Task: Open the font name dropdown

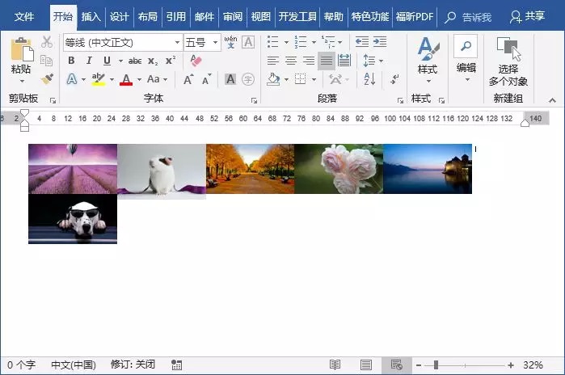Action: click(177, 43)
